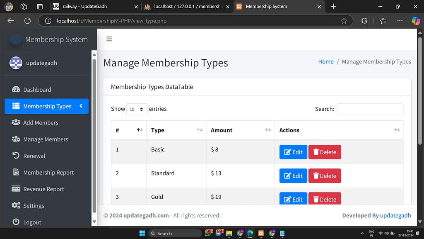Open the Renewal section

pyautogui.click(x=34, y=156)
